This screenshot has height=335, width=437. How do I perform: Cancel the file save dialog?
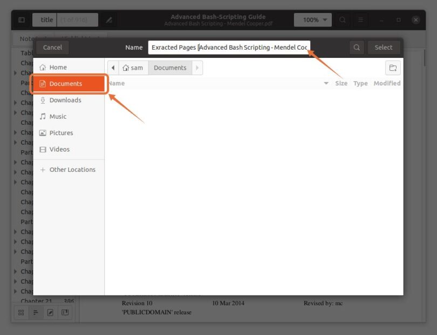coord(52,48)
